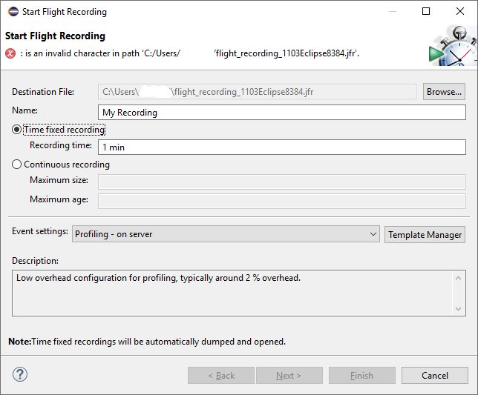Close the Start Flight Recording dialog
478x395 pixels.
459,12
